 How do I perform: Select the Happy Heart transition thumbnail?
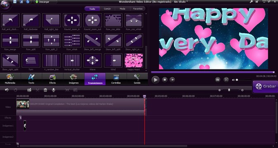(x=134, y=60)
